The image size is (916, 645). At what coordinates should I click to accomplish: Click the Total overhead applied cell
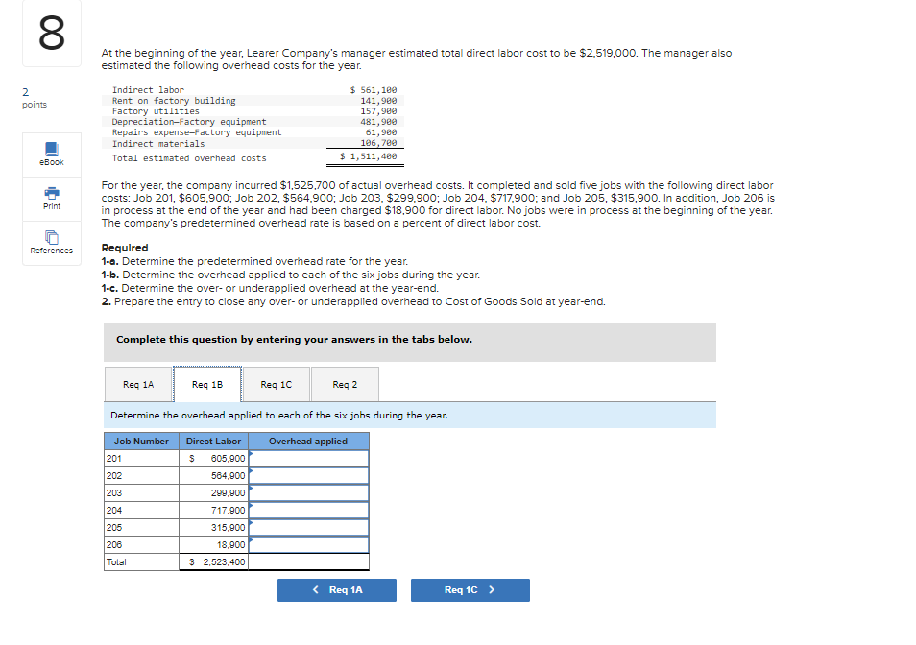click(309, 562)
